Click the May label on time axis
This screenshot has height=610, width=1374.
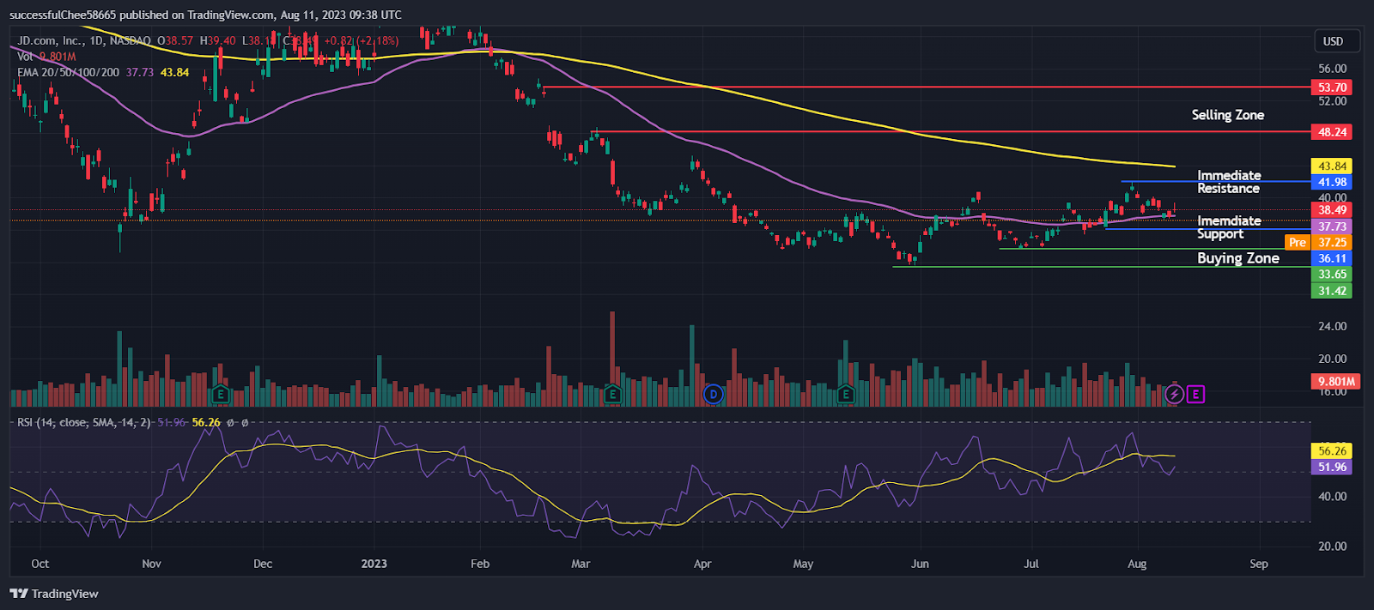point(803,564)
